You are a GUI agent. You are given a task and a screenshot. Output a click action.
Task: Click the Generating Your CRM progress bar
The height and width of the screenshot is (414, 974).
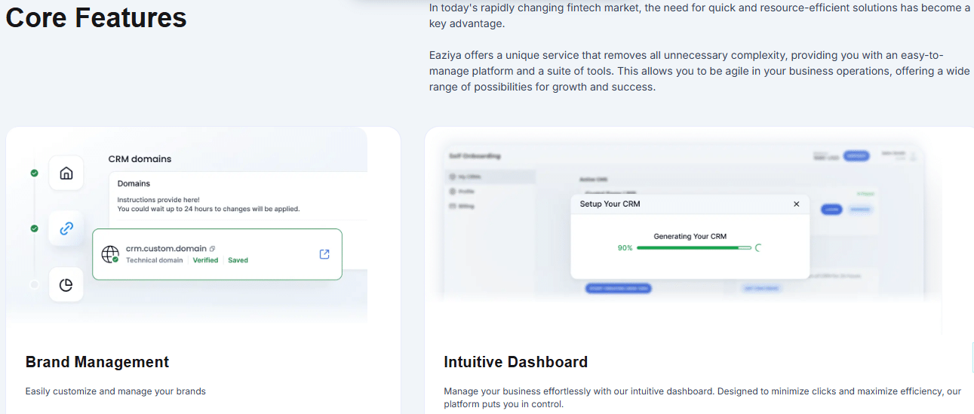pyautogui.click(x=693, y=247)
